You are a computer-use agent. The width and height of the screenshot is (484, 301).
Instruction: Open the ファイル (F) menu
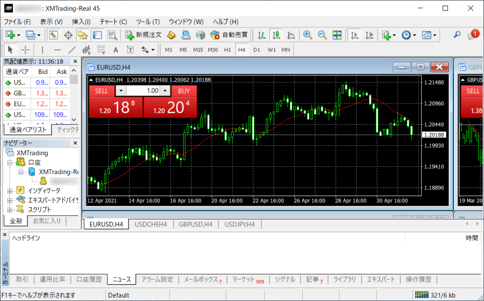point(17,22)
